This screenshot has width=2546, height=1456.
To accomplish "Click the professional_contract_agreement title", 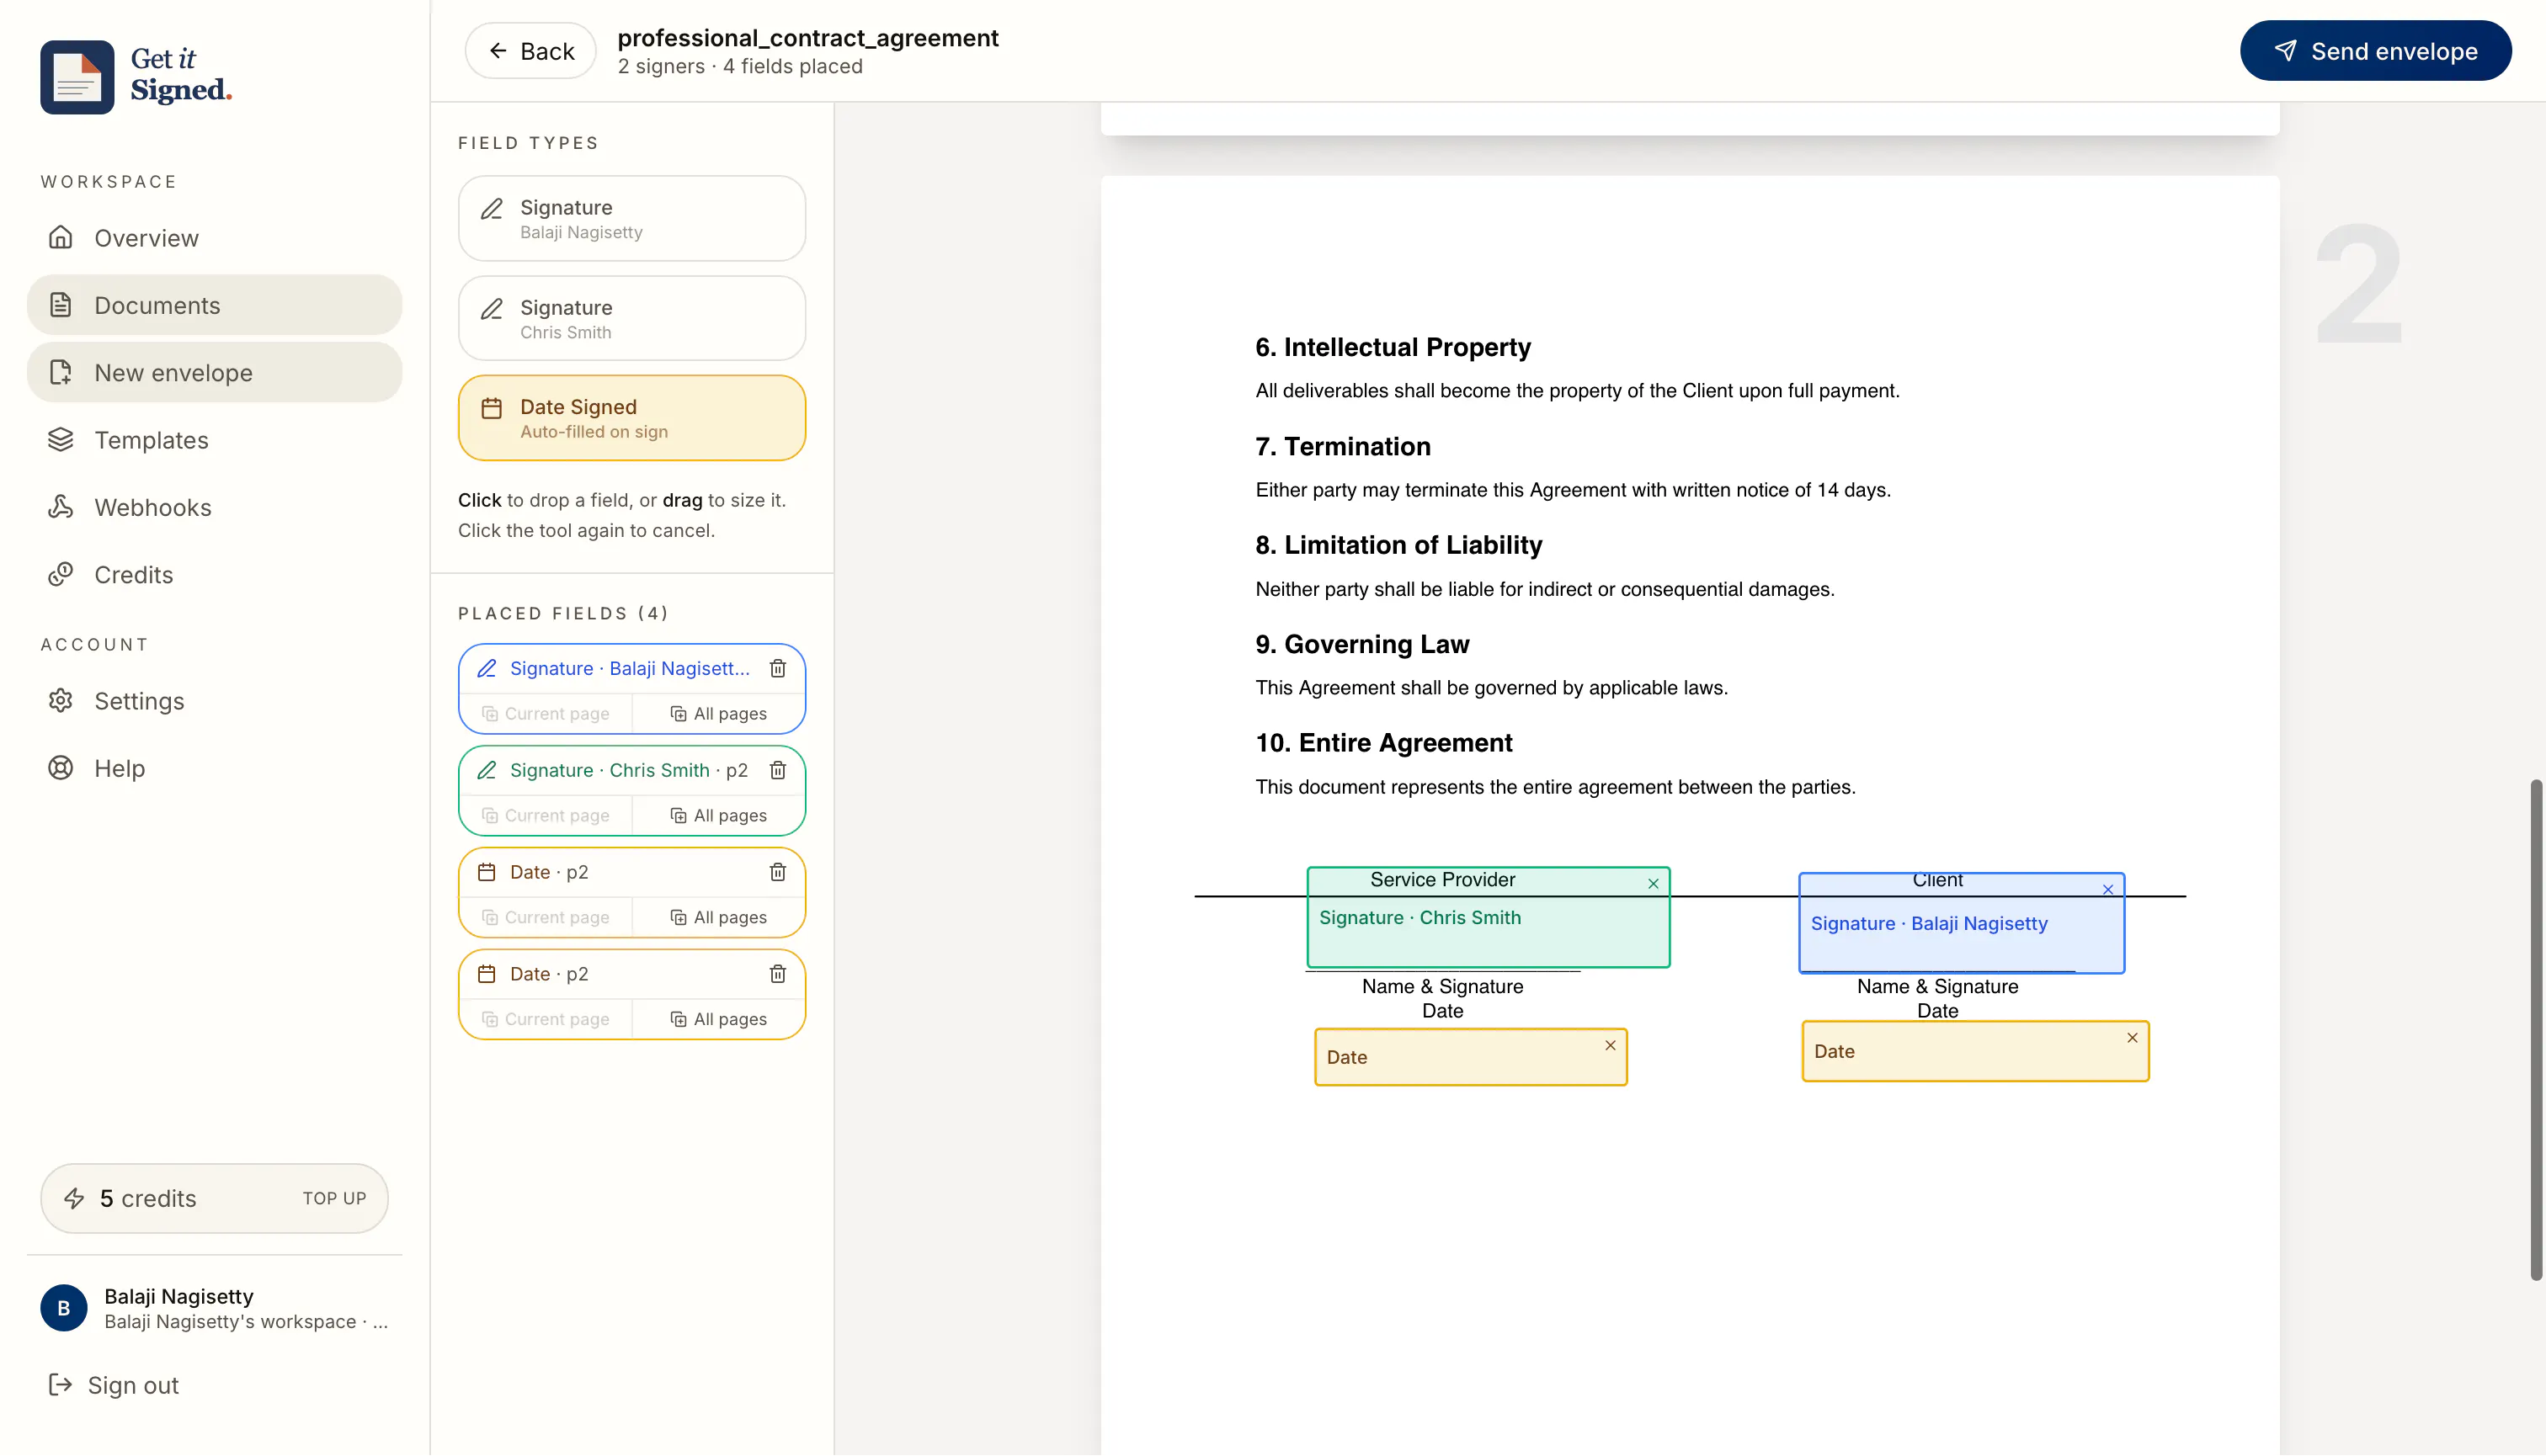I will pyautogui.click(x=807, y=38).
